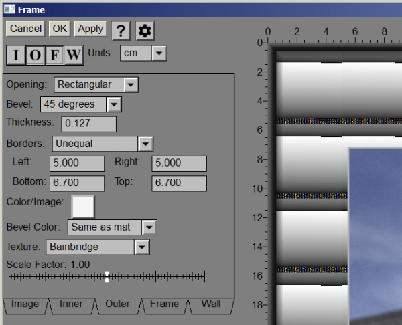Click the Apply button
This screenshot has height=325, width=402.
point(90,29)
